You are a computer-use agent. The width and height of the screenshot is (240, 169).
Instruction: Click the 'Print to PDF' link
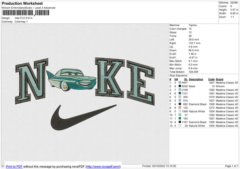14,166
